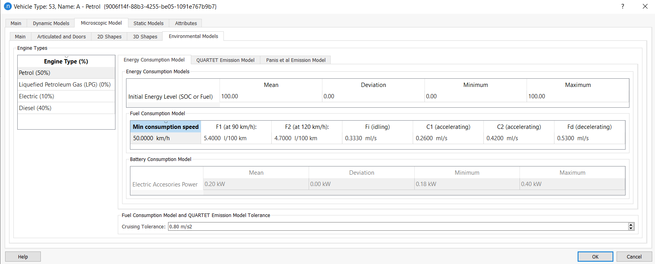Viewport: 655px width, 264px height.
Task: Click the Electric Accesories Power row label
Action: [x=167, y=184]
